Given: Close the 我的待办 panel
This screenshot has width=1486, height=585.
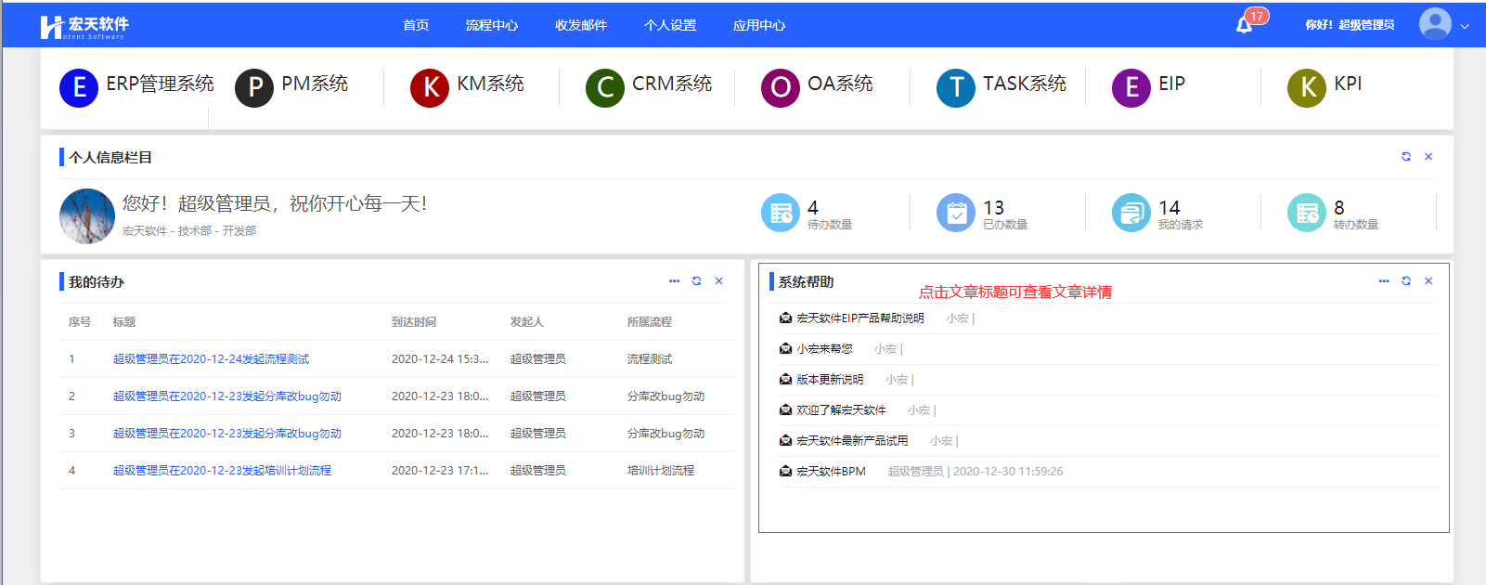Looking at the screenshot, I should point(718,281).
